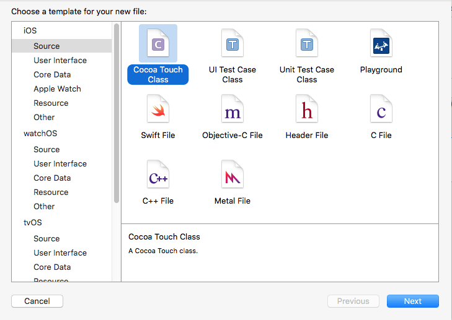
Task: Select the Playground template icon
Action: coord(381,43)
